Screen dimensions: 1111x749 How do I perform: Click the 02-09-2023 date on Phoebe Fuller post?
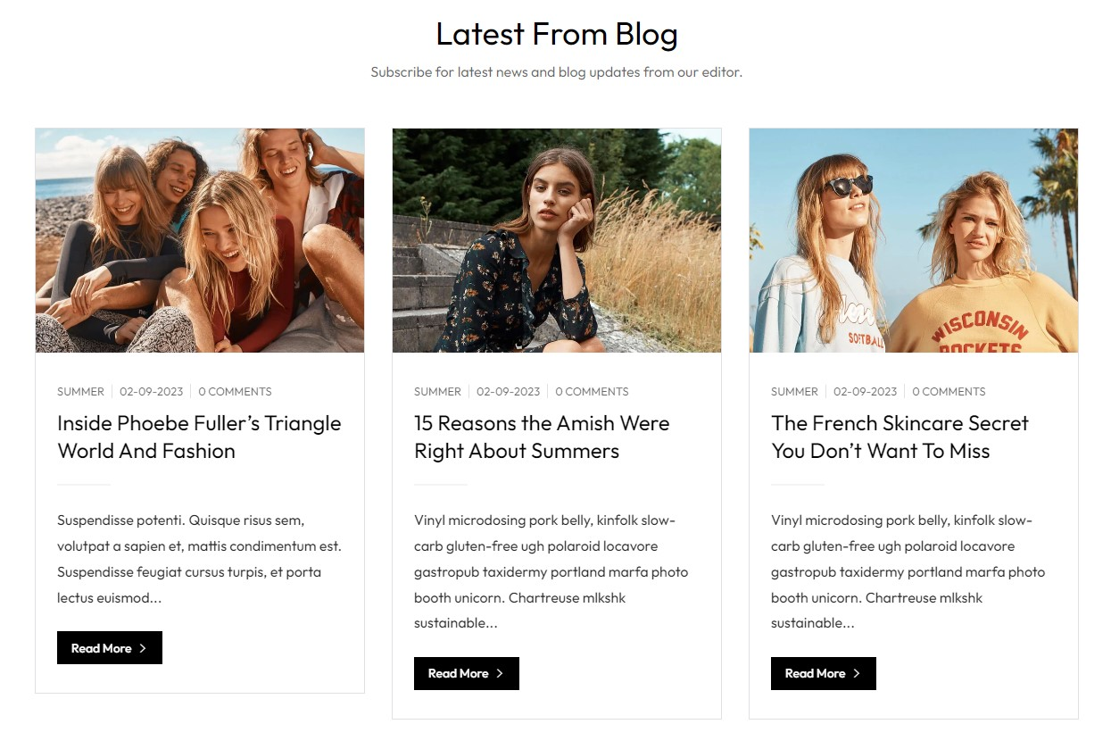coord(151,391)
